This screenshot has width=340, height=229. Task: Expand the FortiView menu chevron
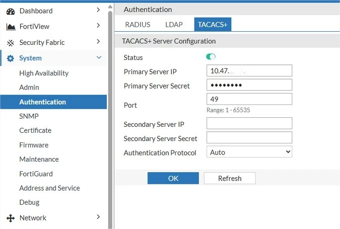click(x=98, y=26)
